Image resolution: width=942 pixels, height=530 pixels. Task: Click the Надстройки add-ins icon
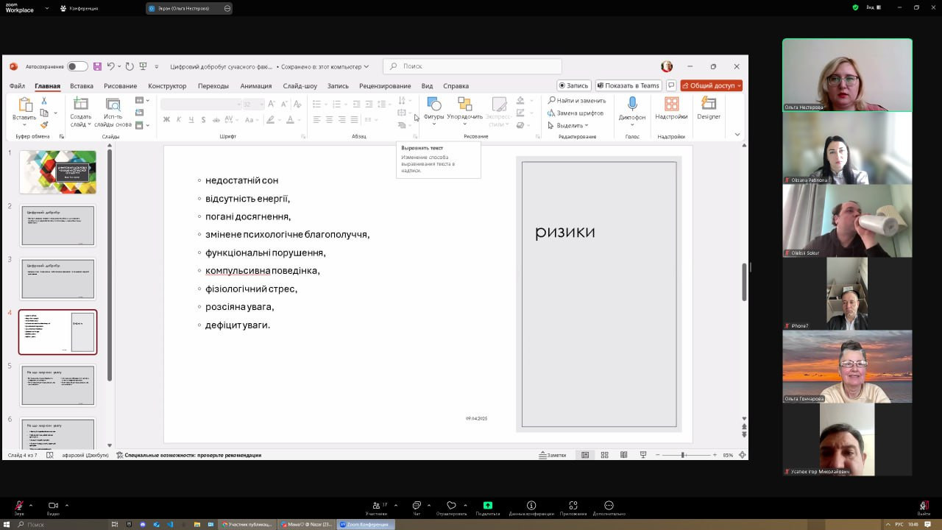pyautogui.click(x=671, y=105)
